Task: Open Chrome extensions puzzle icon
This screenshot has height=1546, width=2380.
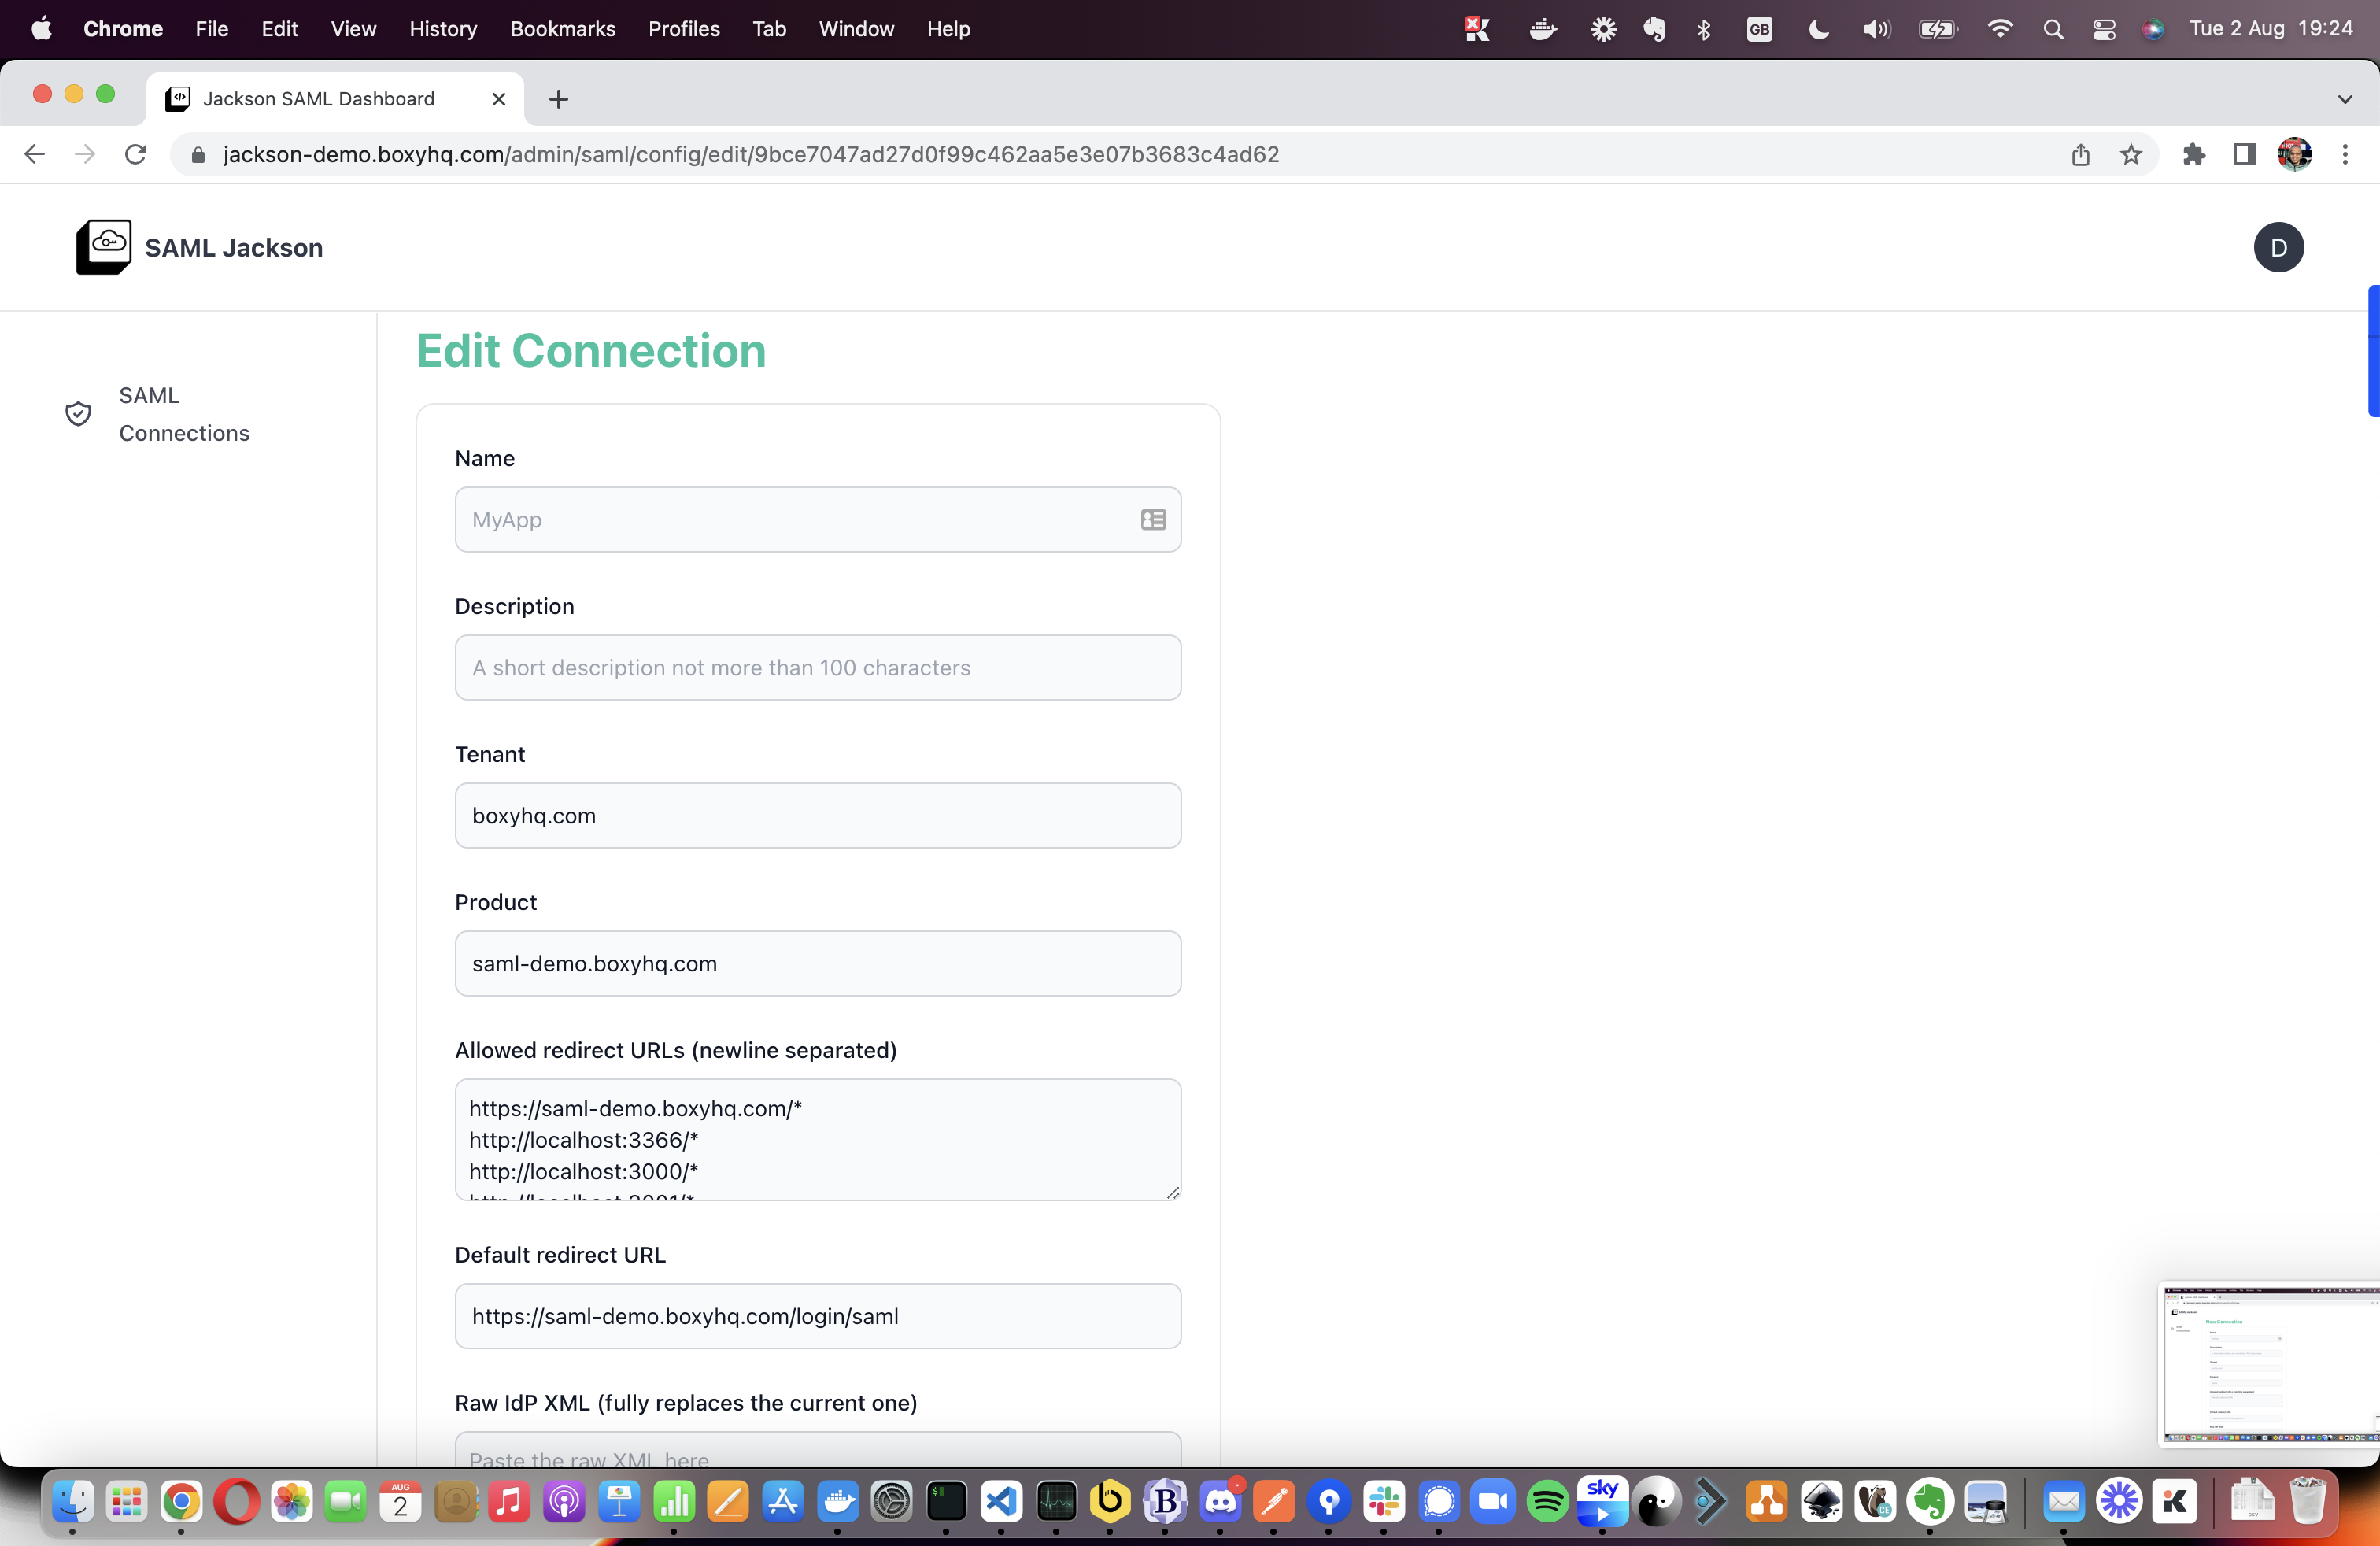Action: (2194, 154)
